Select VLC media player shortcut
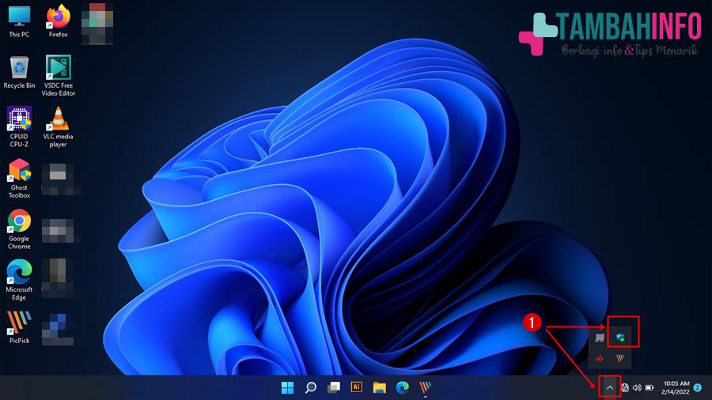The image size is (712, 400). [58, 127]
